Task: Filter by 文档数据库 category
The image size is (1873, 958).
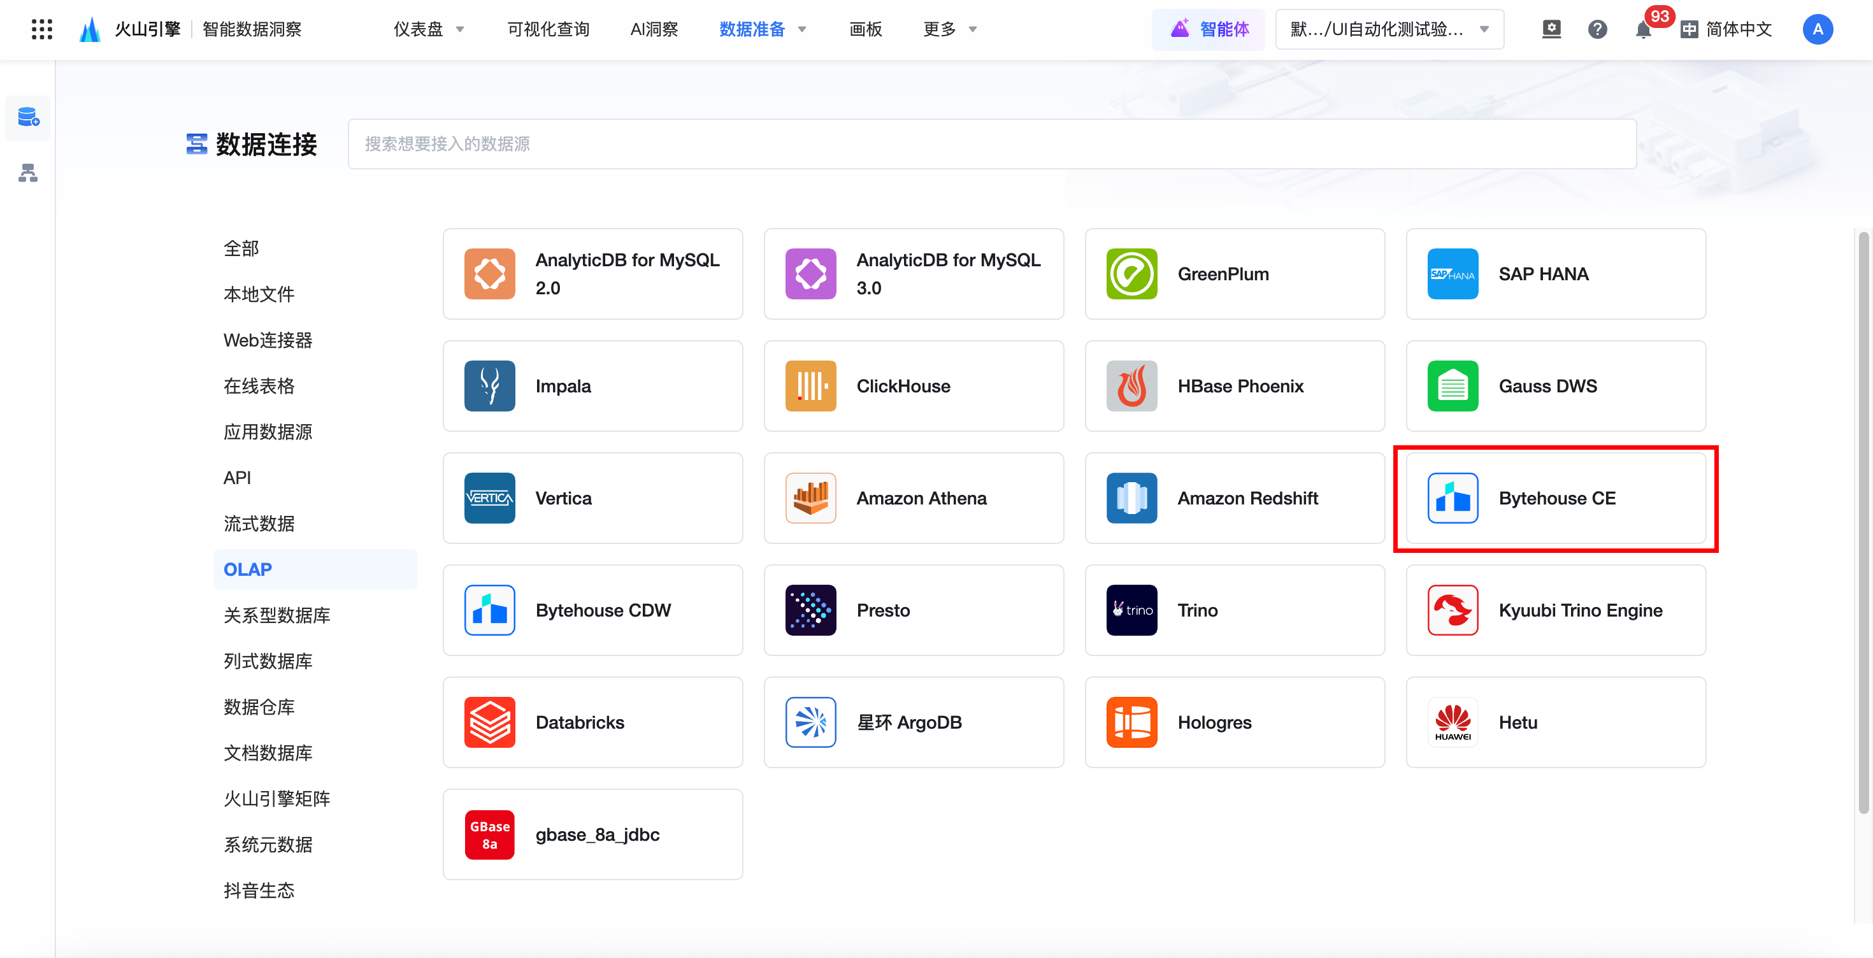Action: tap(268, 752)
